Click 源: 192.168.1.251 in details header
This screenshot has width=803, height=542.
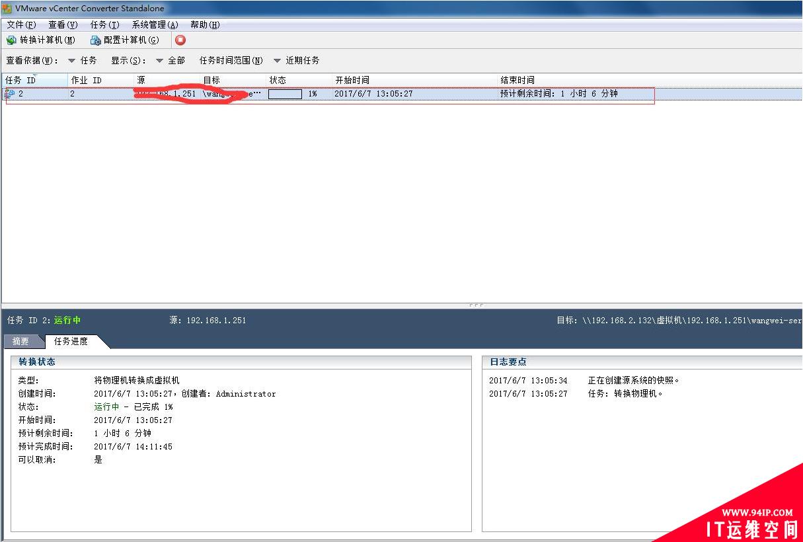point(208,320)
